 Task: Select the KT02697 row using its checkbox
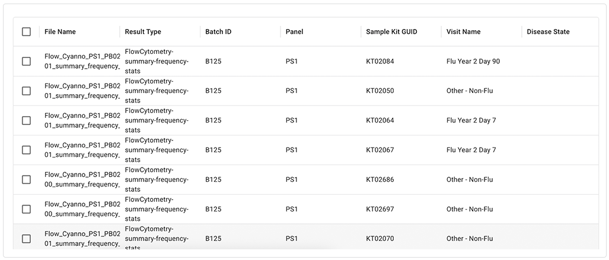click(26, 209)
